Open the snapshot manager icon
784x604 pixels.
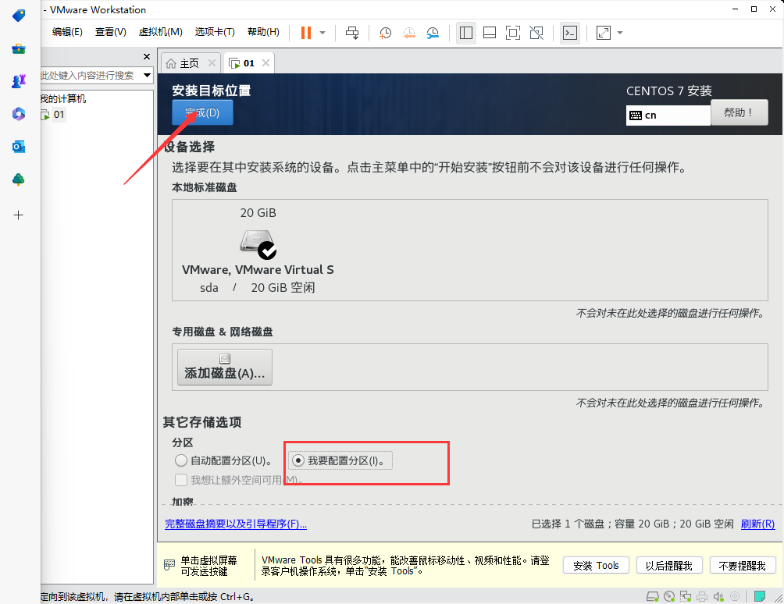[433, 33]
